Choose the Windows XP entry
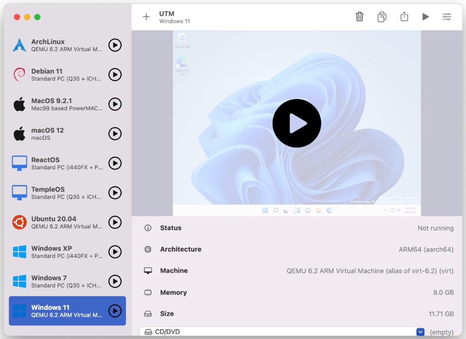This screenshot has width=466, height=339. (x=58, y=252)
